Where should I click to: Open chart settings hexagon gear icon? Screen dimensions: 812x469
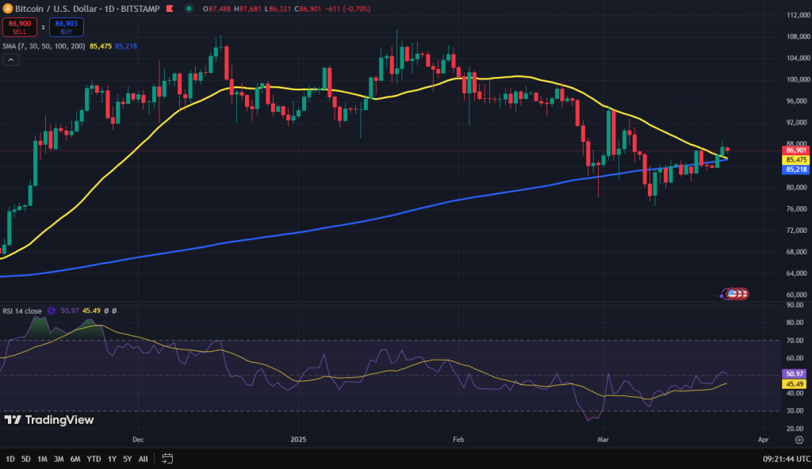(x=799, y=440)
